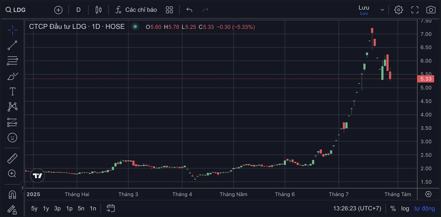This screenshot has width=441, height=217.
Task: Click the Lưu save button
Action: click(364, 9)
